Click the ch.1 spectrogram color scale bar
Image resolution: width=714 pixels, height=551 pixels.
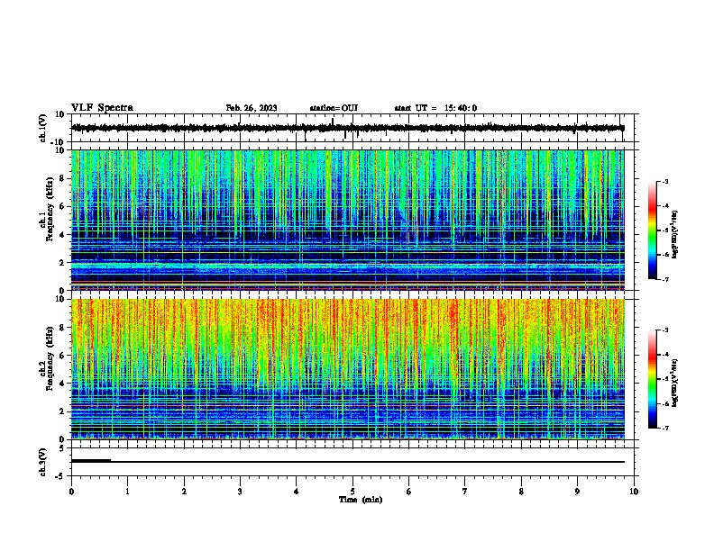pyautogui.click(x=653, y=230)
